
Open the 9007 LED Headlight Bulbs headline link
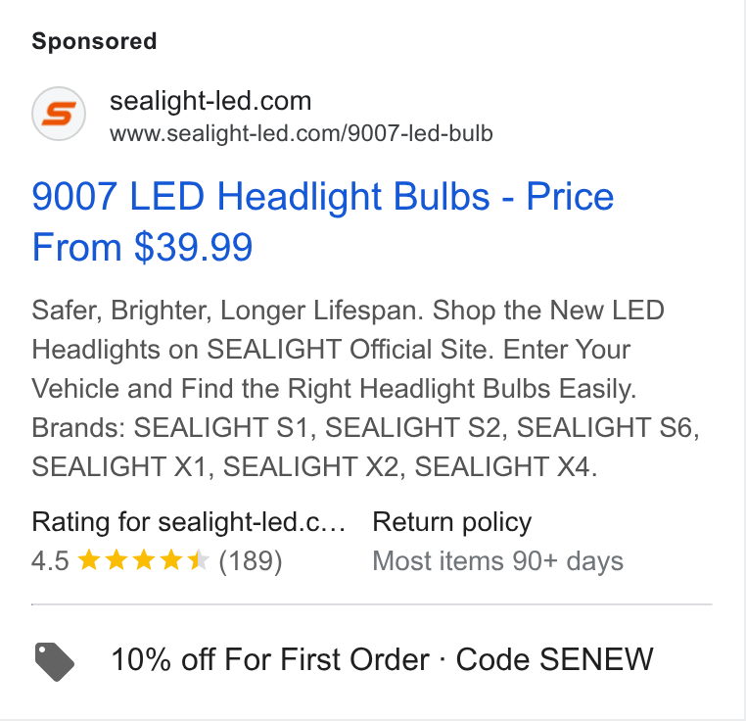(322, 221)
